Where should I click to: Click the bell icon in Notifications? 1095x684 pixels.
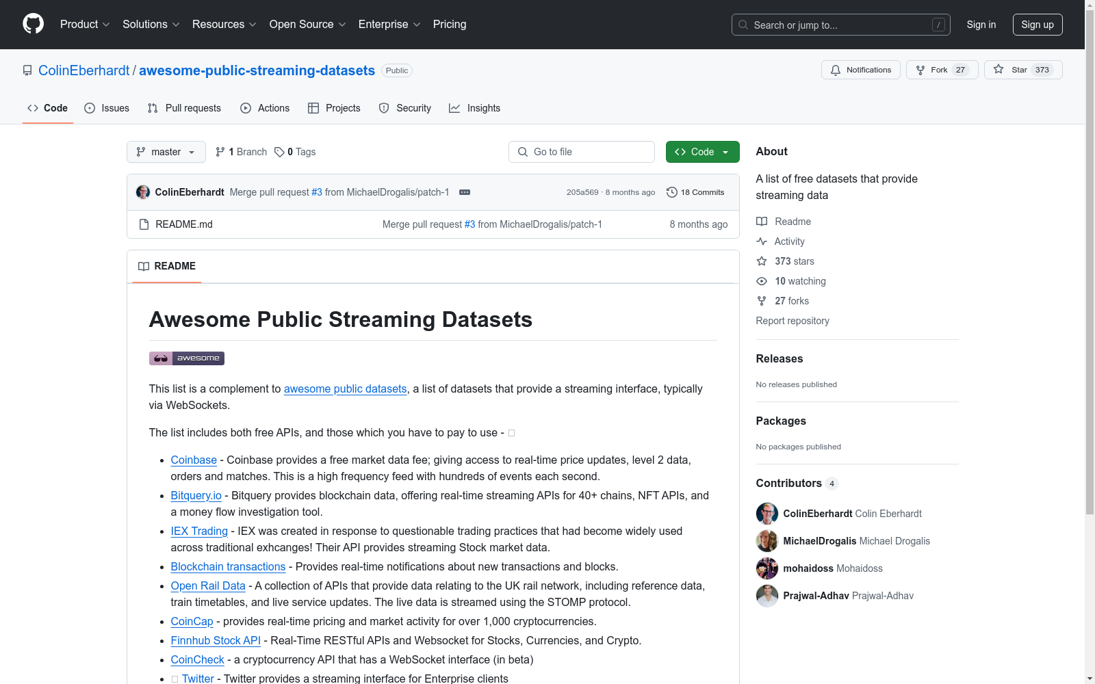tap(836, 70)
